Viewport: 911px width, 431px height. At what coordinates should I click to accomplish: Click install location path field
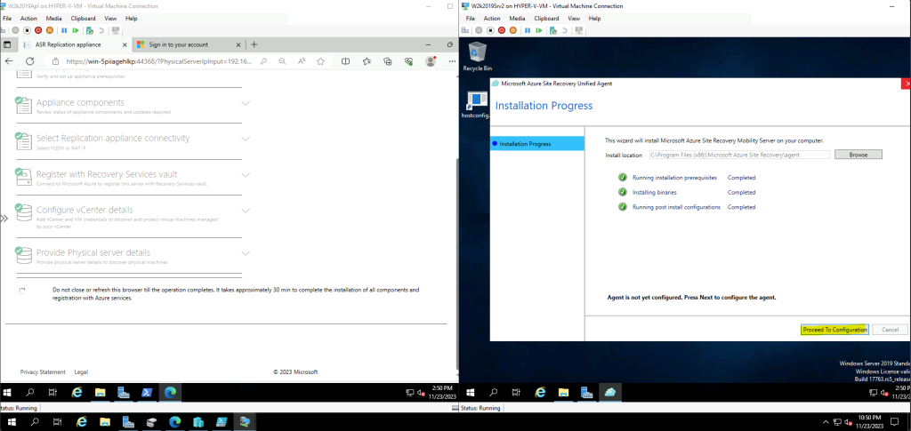[x=739, y=155]
